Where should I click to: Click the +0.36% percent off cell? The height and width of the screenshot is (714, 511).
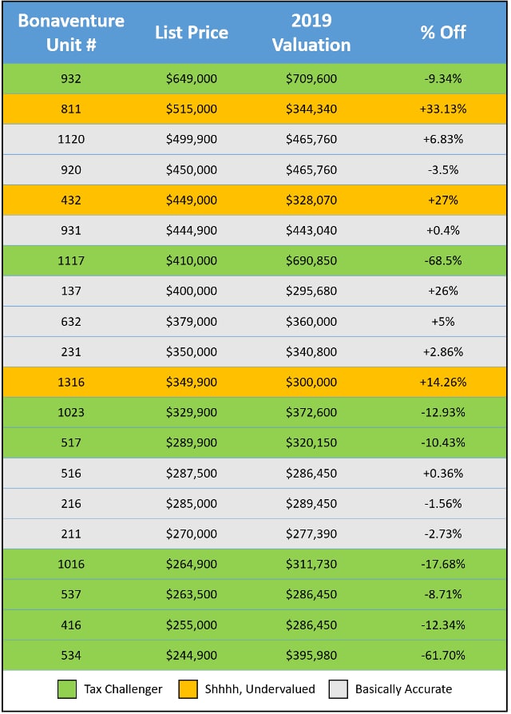coord(443,473)
